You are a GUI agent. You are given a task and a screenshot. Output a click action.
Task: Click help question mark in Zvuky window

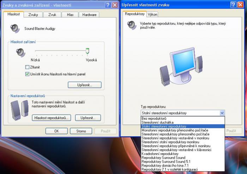tap(108, 5)
